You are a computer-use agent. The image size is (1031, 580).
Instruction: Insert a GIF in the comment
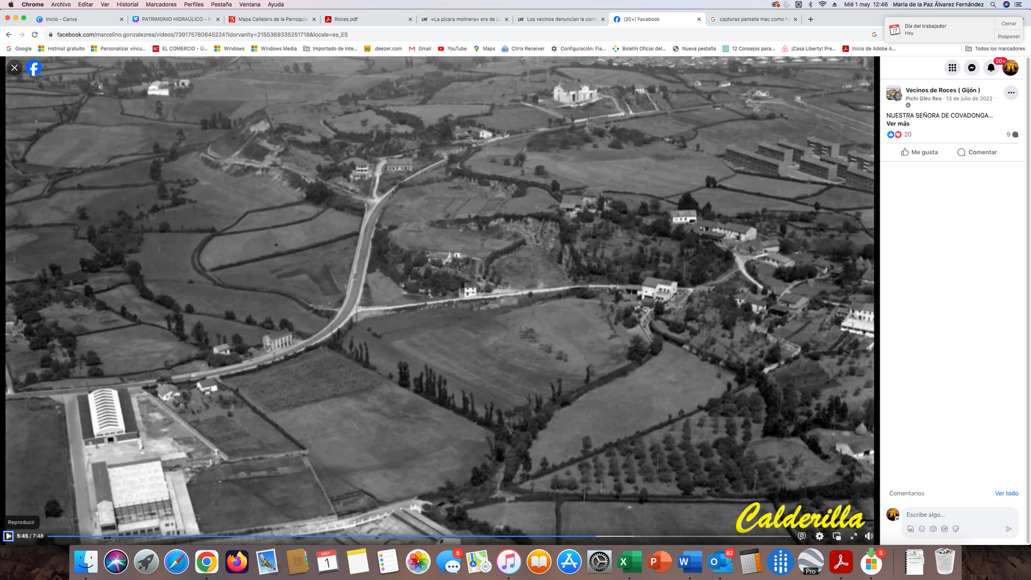click(944, 529)
